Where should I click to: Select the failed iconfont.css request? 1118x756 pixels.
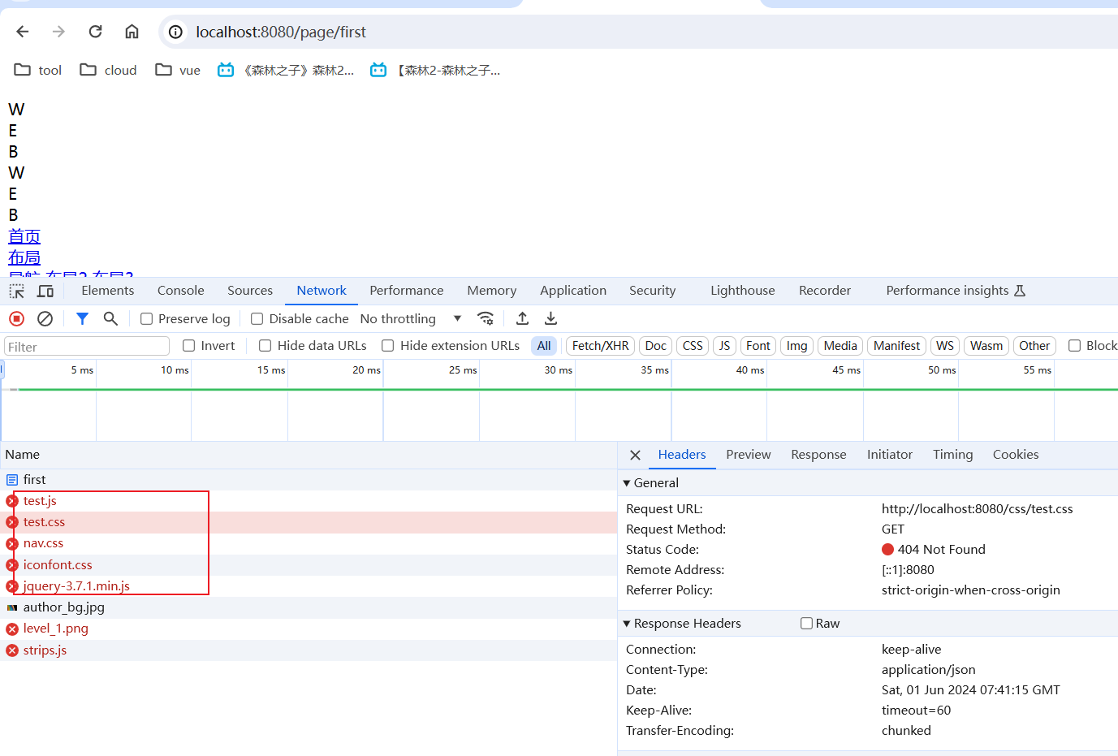click(x=309, y=565)
